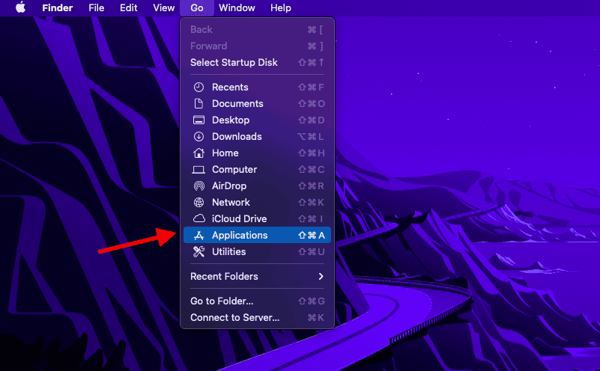Open the File menu in menu bar

tap(97, 8)
